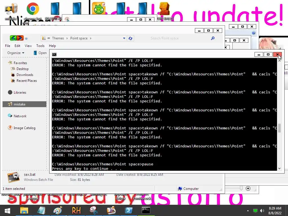Focus the Search Point space field
The height and width of the screenshot is (216, 288).
[x=180, y=38]
